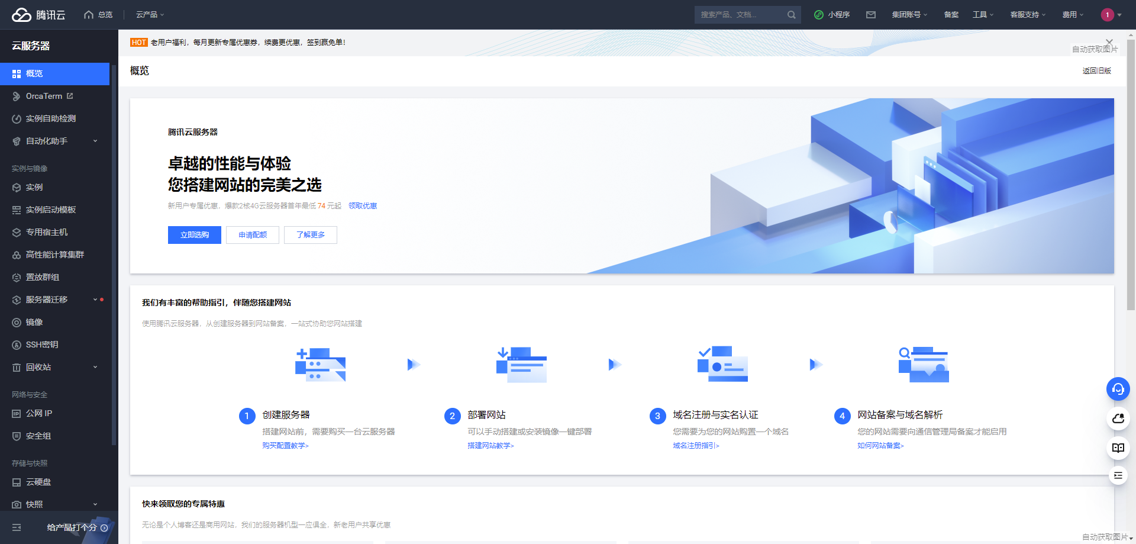The height and width of the screenshot is (544, 1136).
Task: Click the 创建服务器 illustration icon
Action: (320, 365)
